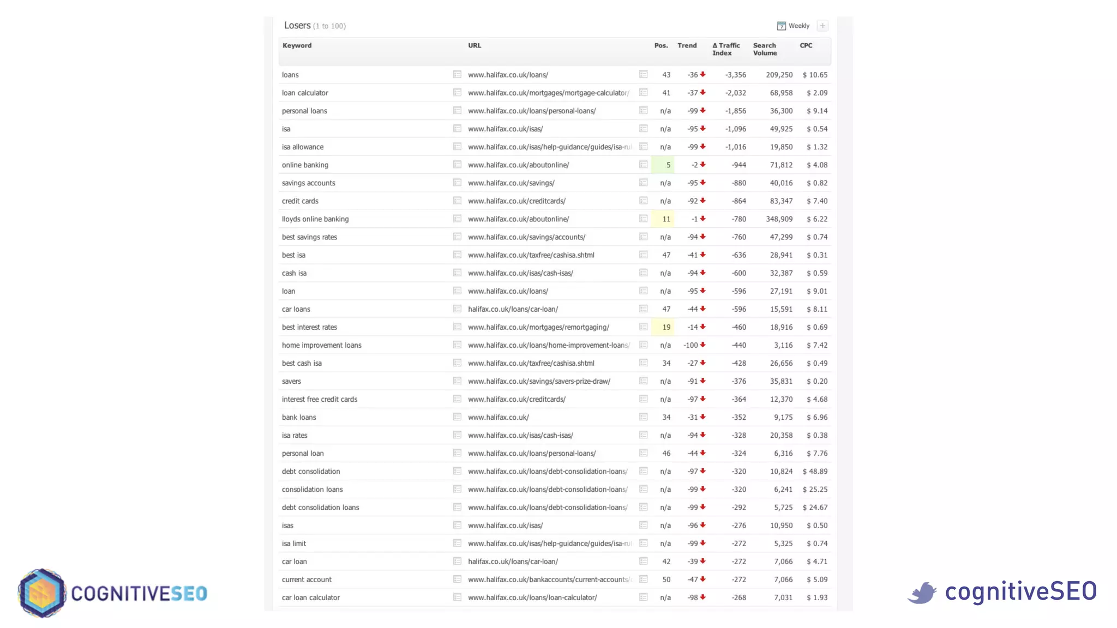The width and height of the screenshot is (1117, 628).
Task: Click the Losers (1 to 100) heading
Action: point(315,26)
